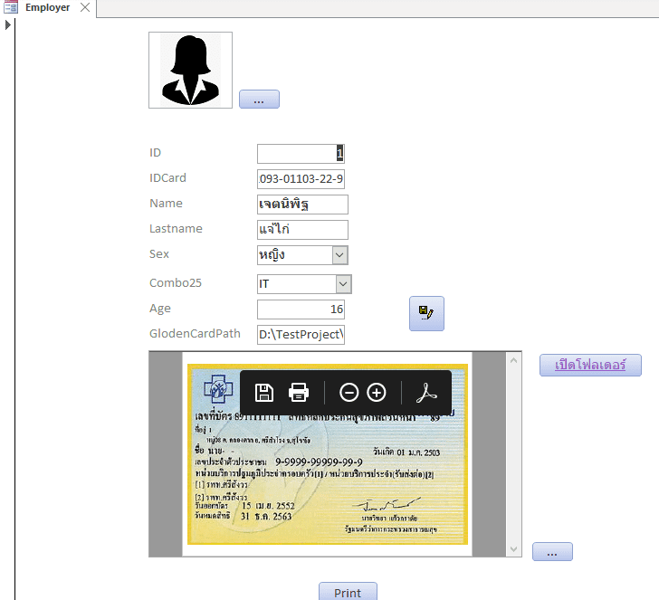
Task: Click the viewer scrollbar up arrow
Action: pos(513,360)
